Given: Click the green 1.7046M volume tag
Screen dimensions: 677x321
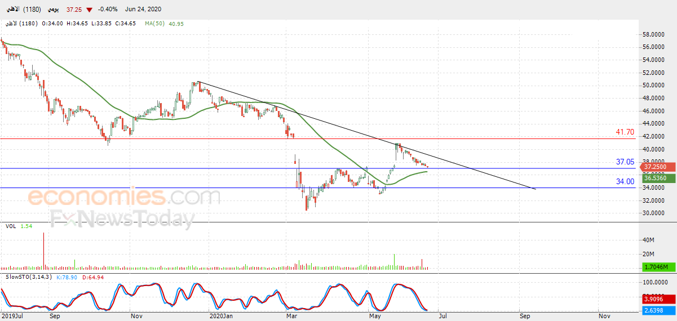Looking at the screenshot, I should (x=656, y=267).
